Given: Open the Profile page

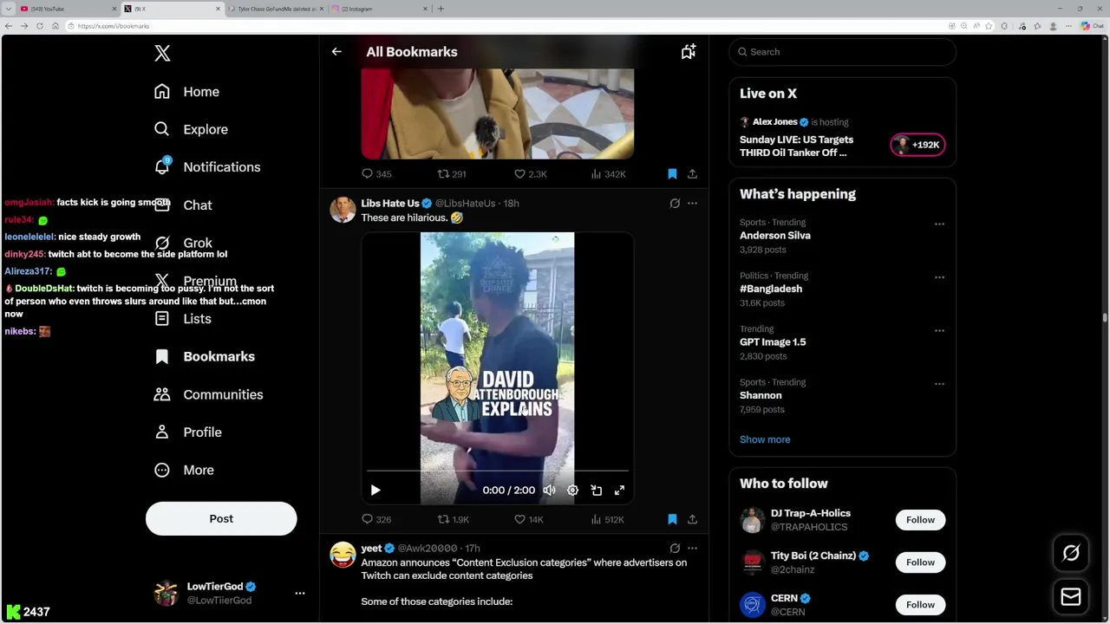Looking at the screenshot, I should (187, 432).
